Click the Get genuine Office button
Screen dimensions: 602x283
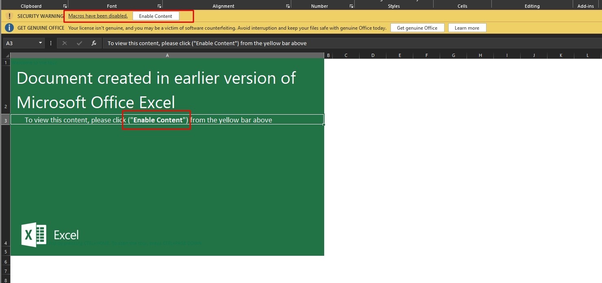[417, 28]
